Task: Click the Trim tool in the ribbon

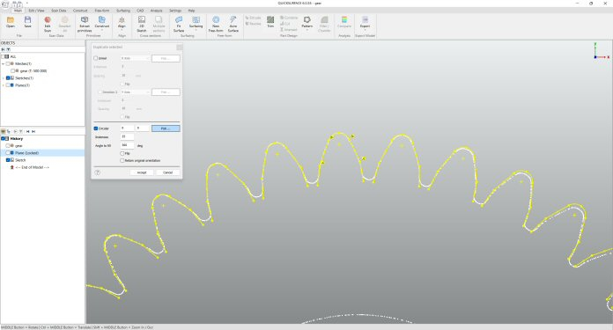Action: click(x=270, y=22)
